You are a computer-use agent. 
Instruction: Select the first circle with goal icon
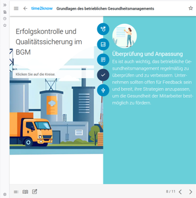tap(103, 29)
